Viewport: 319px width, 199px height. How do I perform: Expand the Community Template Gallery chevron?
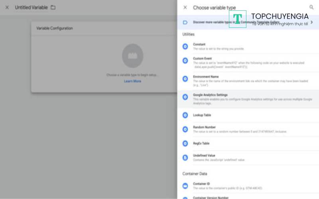pyautogui.click(x=311, y=22)
